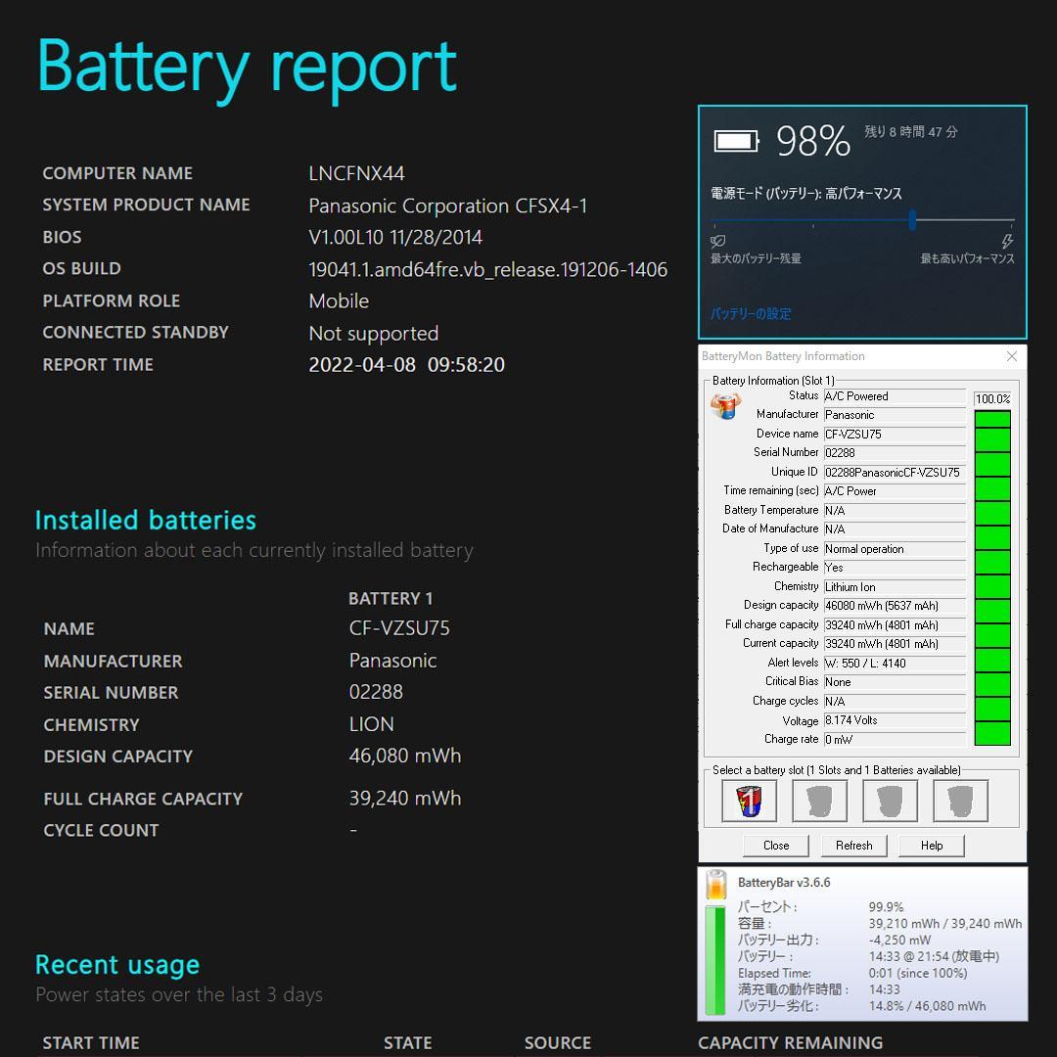1057x1057 pixels.
Task: Click the leaf best battery life icon
Action: pyautogui.click(x=718, y=242)
